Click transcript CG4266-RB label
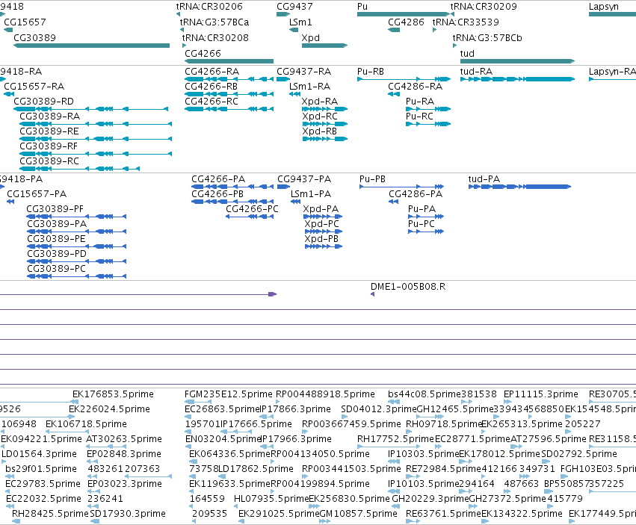 (x=212, y=87)
